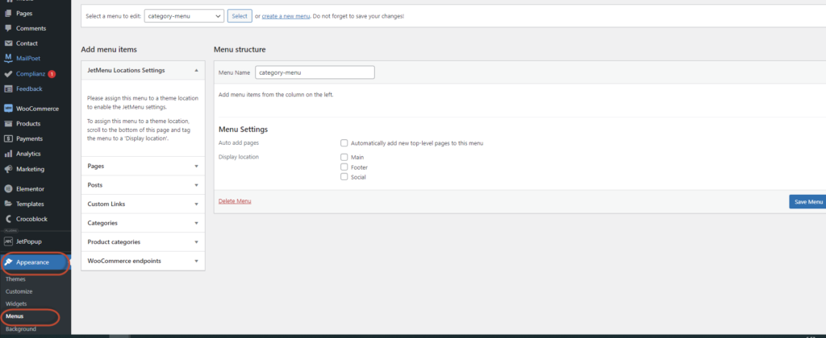Image resolution: width=826 pixels, height=338 pixels.
Task: Click the Marketing megaphone icon
Action: (9, 169)
